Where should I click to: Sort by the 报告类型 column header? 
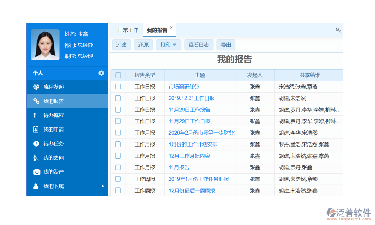click(144, 75)
